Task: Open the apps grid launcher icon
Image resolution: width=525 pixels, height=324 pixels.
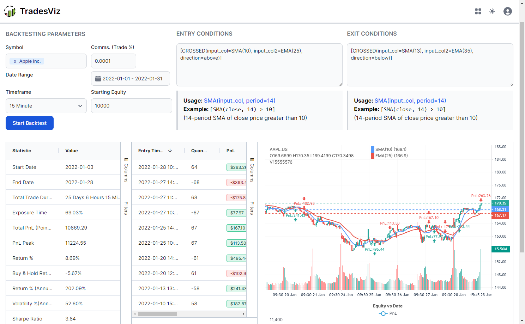Action: click(x=478, y=11)
